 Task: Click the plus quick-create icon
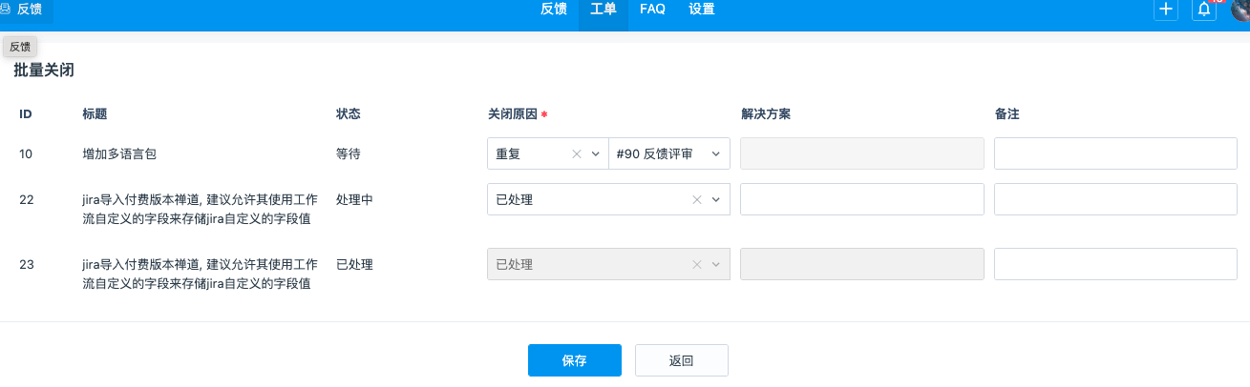click(x=1166, y=10)
